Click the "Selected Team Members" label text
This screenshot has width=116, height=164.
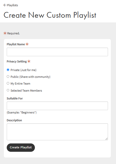[x=26, y=91]
